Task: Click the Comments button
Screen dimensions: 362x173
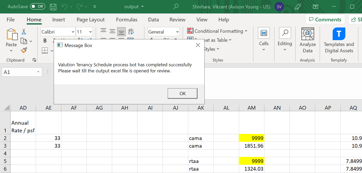Action: 325,20
